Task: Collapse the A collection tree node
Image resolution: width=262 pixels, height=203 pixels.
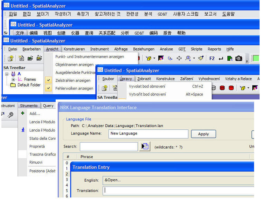Action: [x=7, y=74]
